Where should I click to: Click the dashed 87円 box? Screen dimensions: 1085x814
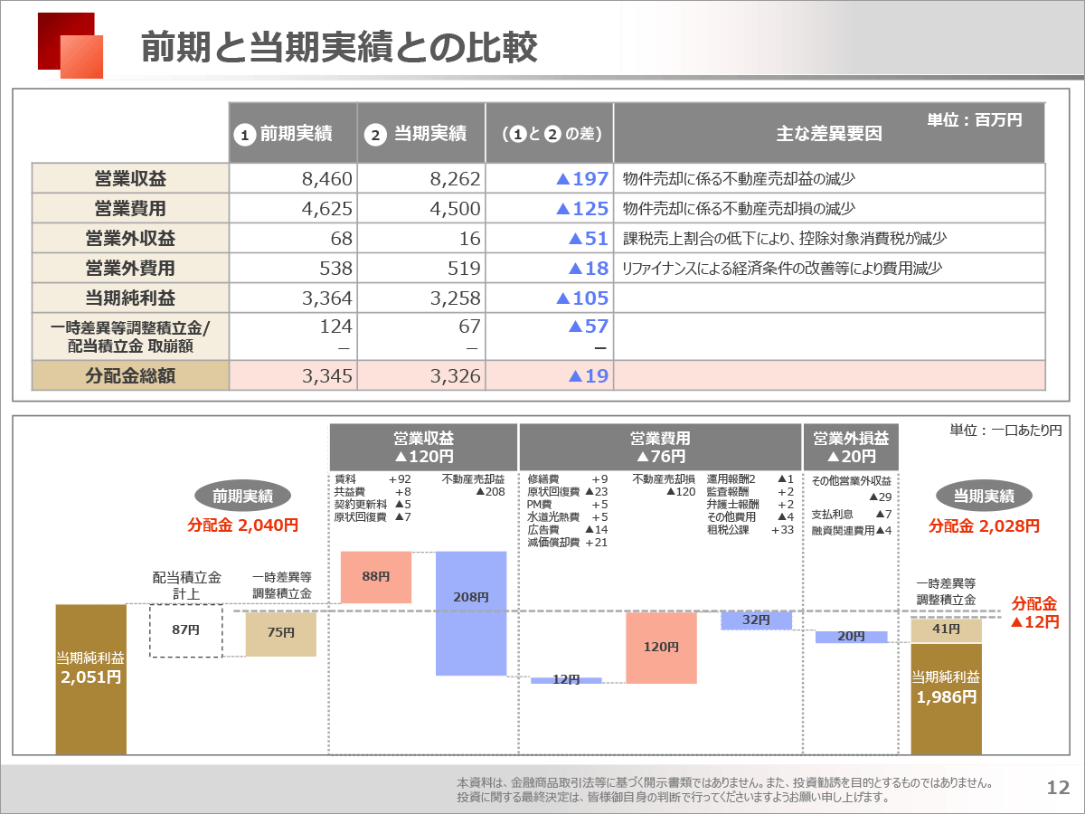pos(185,630)
